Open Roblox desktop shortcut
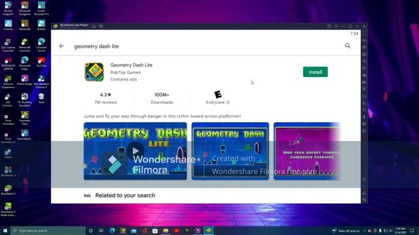This screenshot has width=419, height=235. pyautogui.click(x=41, y=25)
